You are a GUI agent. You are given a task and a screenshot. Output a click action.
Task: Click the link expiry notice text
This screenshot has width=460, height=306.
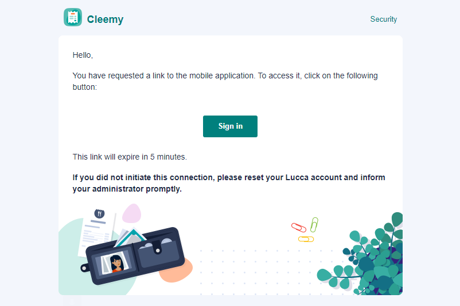pos(130,157)
